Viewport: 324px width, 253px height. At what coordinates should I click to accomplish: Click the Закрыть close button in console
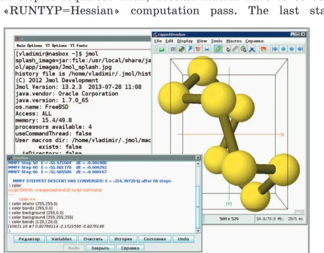(100, 248)
